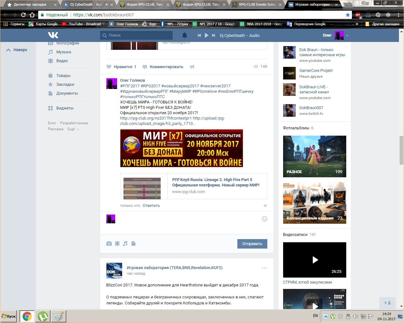Share post using megaphone icon
This screenshot has width=404, height=323.
[x=192, y=67]
